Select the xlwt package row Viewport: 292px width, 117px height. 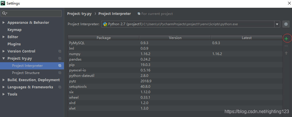click(x=175, y=108)
